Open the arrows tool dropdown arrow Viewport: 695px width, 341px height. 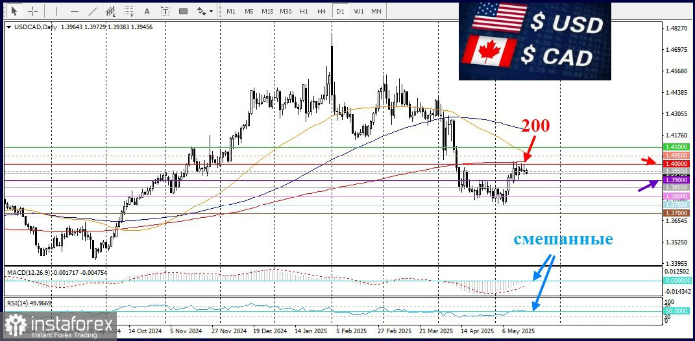pos(212,11)
